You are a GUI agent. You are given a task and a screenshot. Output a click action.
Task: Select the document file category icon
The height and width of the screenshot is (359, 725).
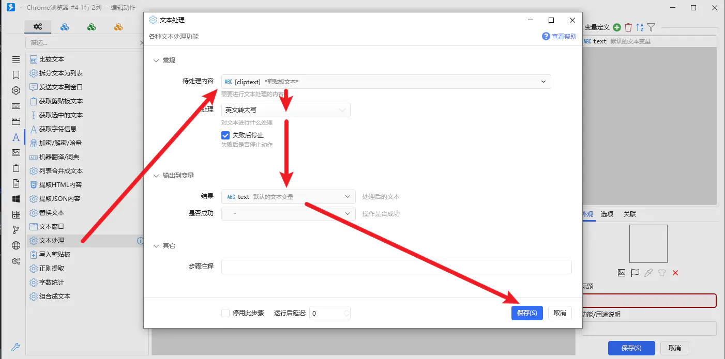coord(16,183)
